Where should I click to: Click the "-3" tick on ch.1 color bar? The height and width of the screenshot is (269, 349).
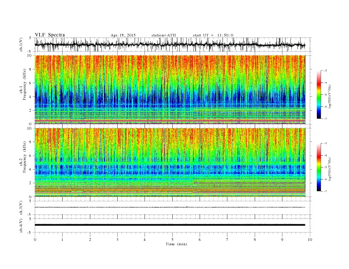click(325, 71)
